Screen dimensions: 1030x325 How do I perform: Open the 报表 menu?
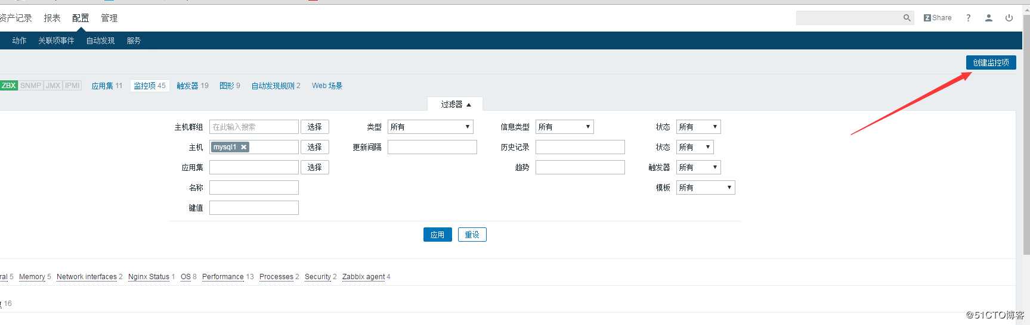coord(52,18)
